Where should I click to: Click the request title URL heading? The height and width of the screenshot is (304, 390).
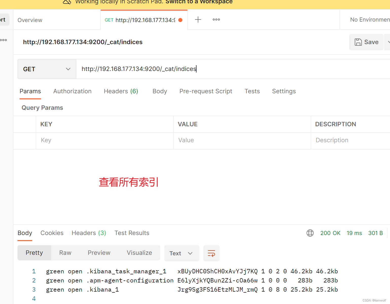tap(83, 42)
